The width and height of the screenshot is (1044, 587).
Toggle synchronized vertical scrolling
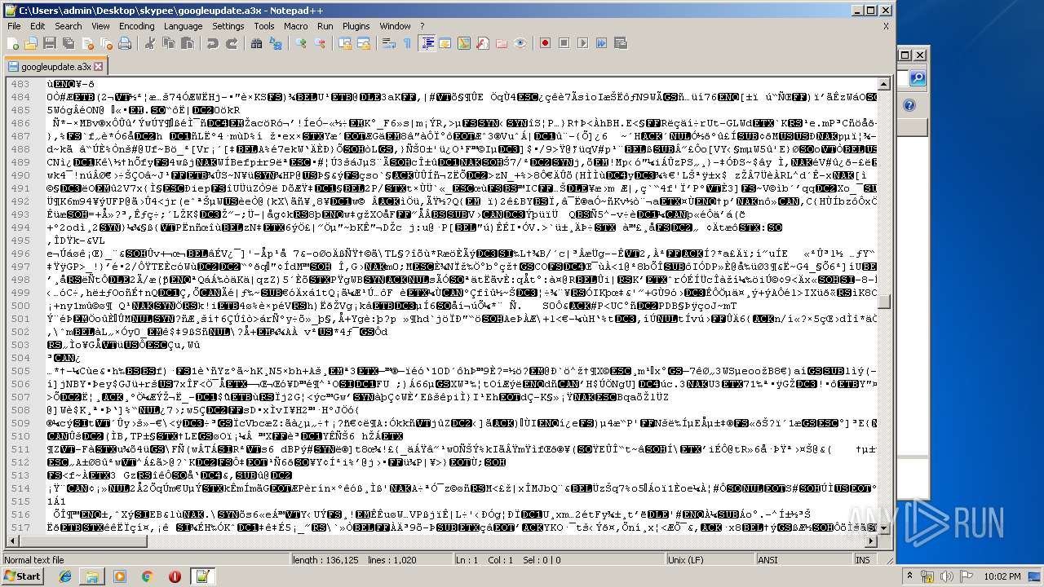point(343,43)
